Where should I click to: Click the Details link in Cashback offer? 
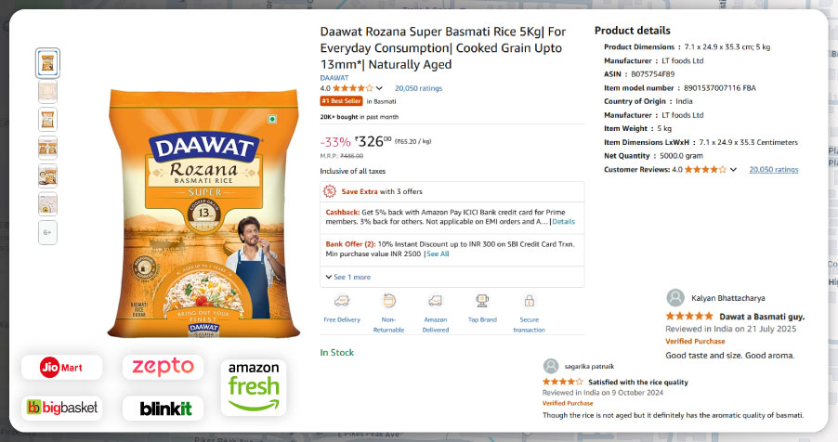[564, 222]
